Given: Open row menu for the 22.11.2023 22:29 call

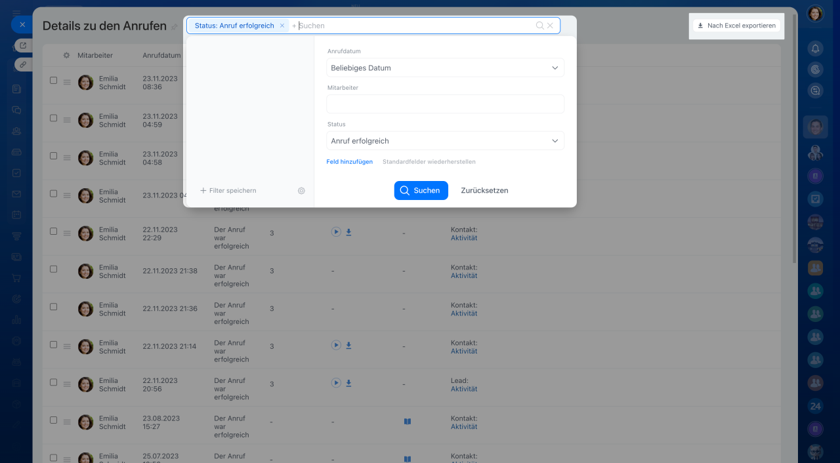Looking at the screenshot, I should [x=66, y=233].
